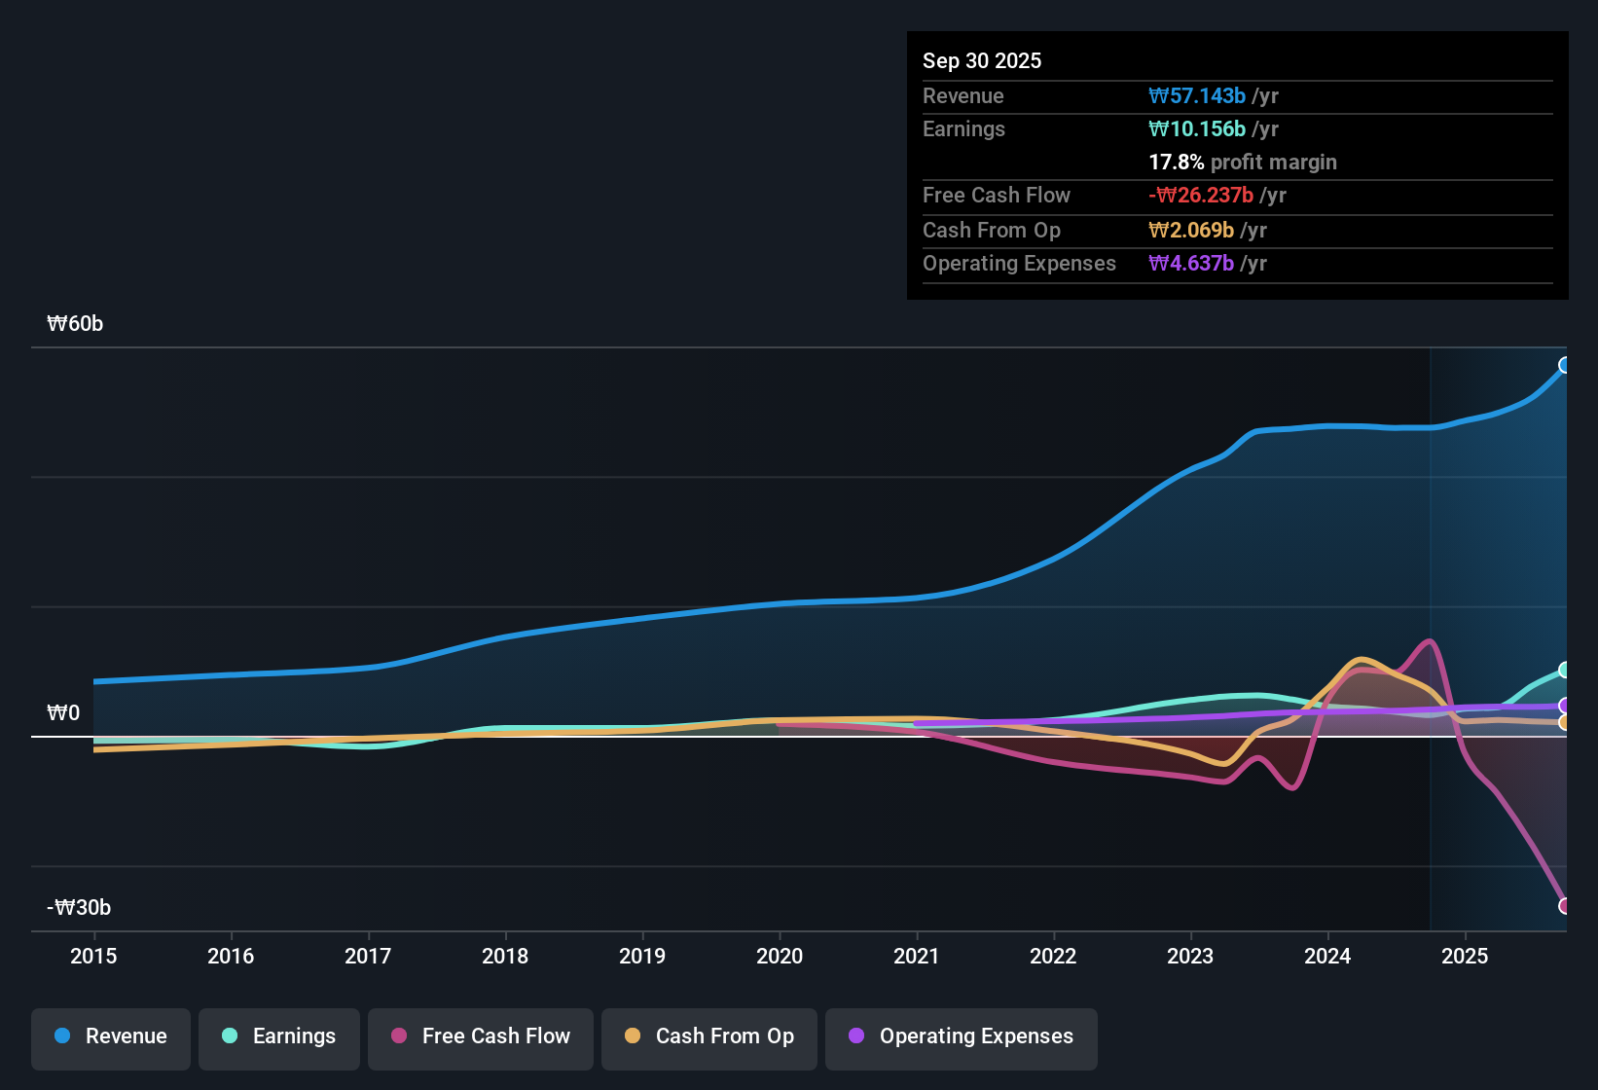1598x1090 pixels.
Task: Click the -₩26.237b Free Cash Flow value
Action: point(1201,195)
